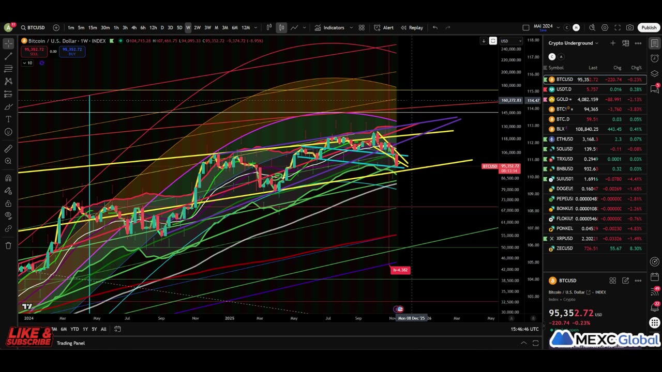Open watchlist more options menu

(638, 43)
